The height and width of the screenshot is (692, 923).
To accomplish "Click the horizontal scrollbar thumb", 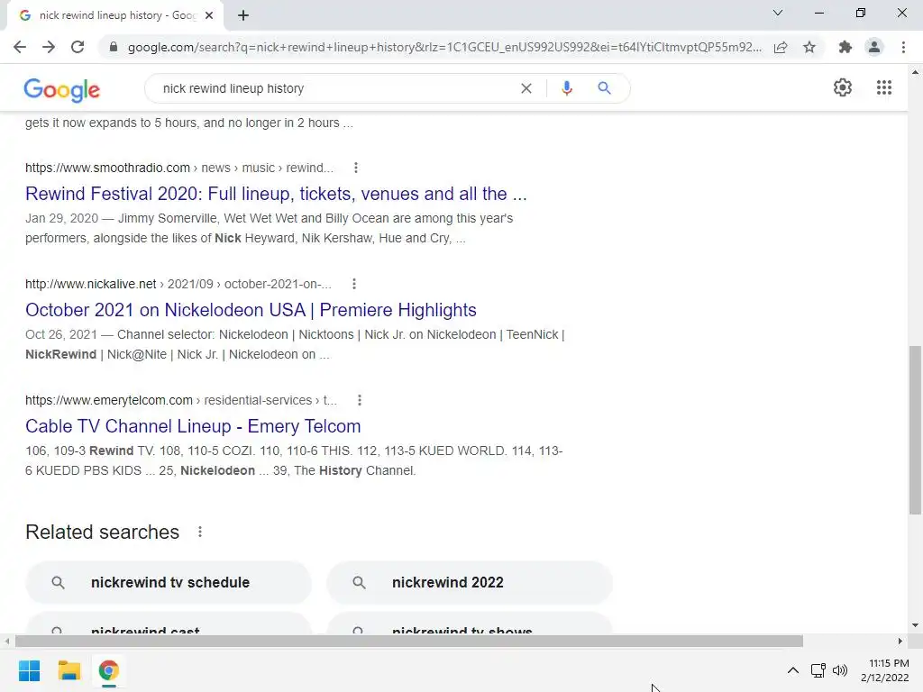I will (x=409, y=641).
